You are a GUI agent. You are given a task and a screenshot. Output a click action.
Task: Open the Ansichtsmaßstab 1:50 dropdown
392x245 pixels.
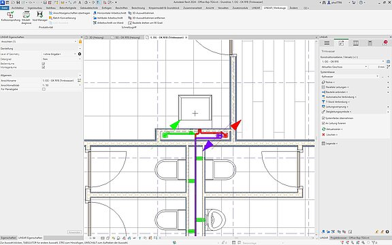pyautogui.click(x=62, y=85)
